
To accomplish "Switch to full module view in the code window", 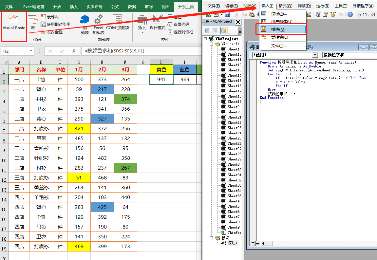I will click(257, 243).
